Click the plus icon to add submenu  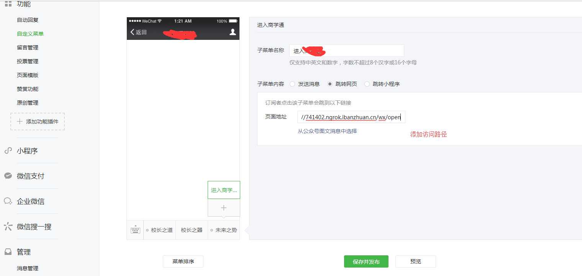(x=224, y=208)
